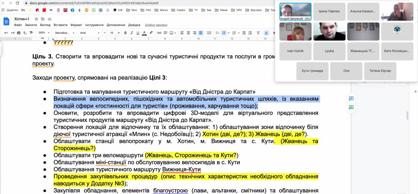The height and width of the screenshot is (194, 418).
Task: Toggle bold formatting
Action: [x=125, y=33]
